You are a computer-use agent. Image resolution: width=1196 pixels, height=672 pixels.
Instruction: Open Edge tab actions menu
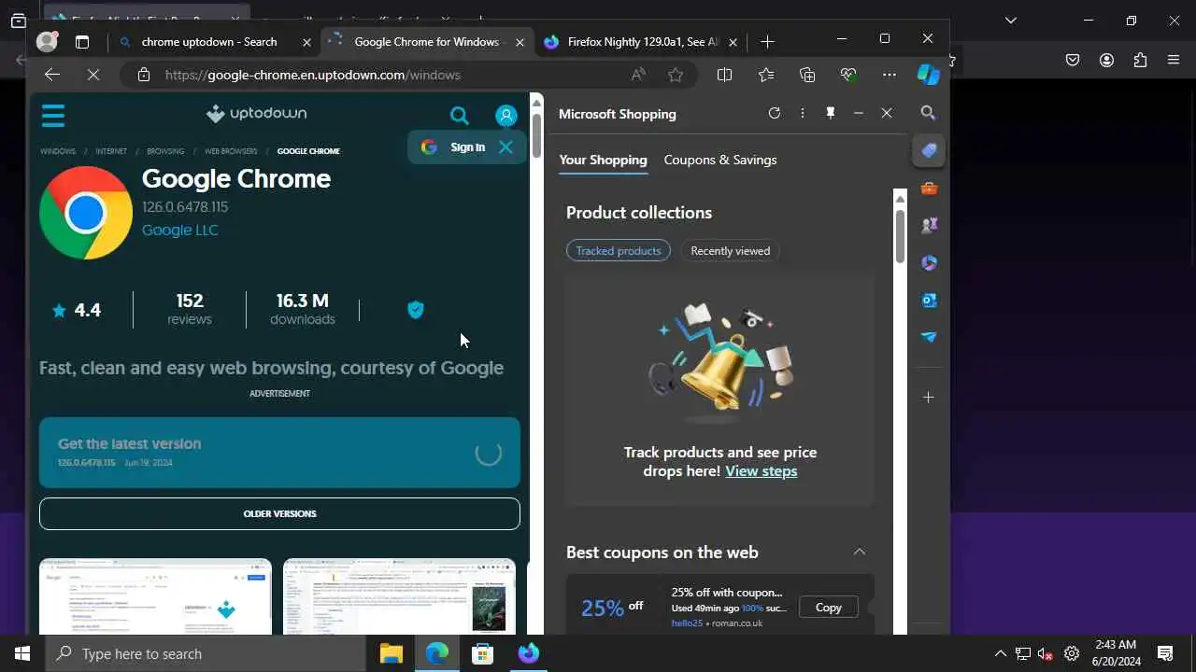[x=82, y=42]
